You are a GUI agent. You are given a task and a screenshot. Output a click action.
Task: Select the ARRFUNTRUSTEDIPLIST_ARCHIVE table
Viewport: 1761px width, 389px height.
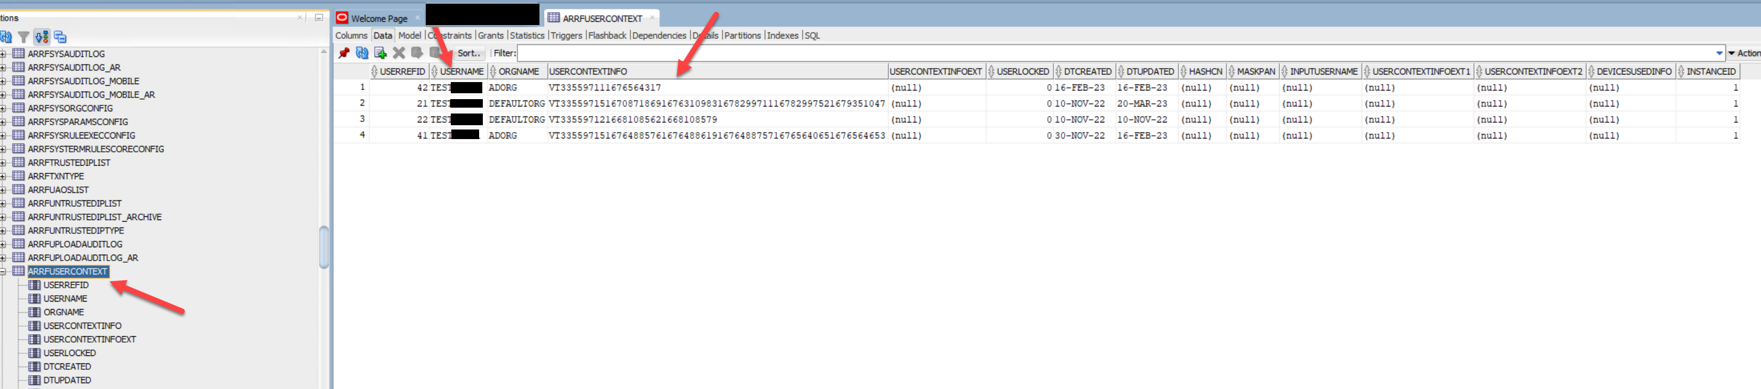coord(95,217)
